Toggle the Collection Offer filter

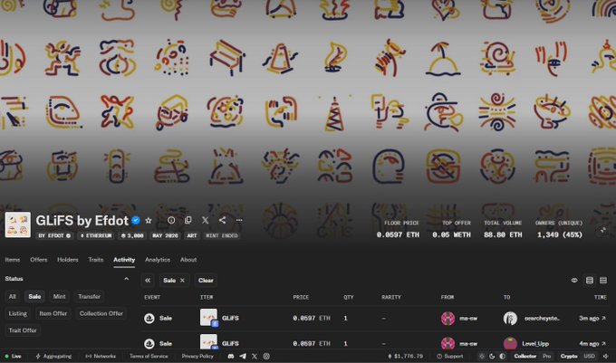coord(101,313)
